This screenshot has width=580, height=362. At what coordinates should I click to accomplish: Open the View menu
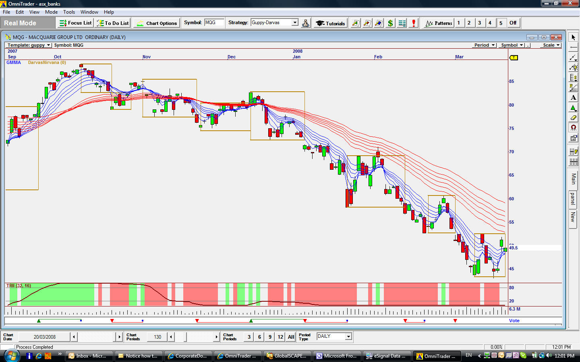point(34,12)
